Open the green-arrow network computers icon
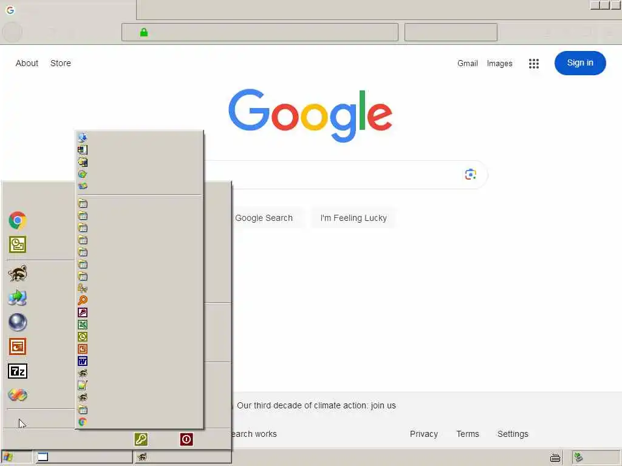Image resolution: width=622 pixels, height=466 pixels. (x=18, y=297)
